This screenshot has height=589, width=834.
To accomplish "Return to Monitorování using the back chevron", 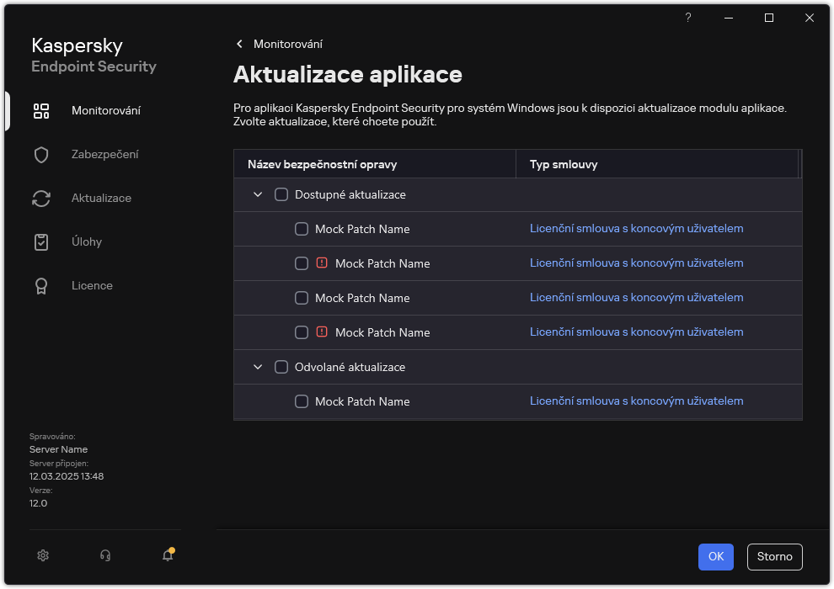I will pyautogui.click(x=239, y=44).
